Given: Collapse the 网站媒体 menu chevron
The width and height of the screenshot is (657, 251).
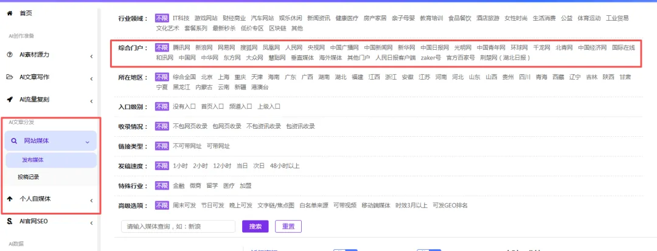Looking at the screenshot, I should 87,142.
